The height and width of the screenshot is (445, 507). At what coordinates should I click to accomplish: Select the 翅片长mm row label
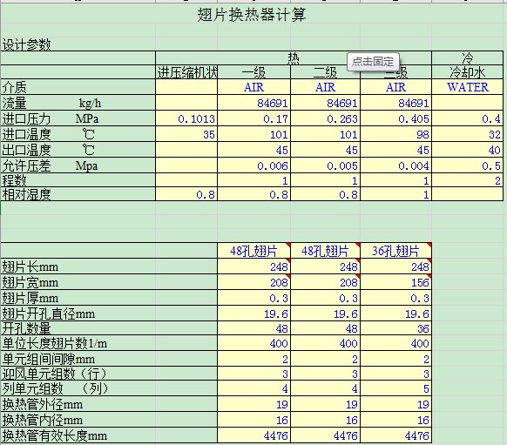pos(109,266)
